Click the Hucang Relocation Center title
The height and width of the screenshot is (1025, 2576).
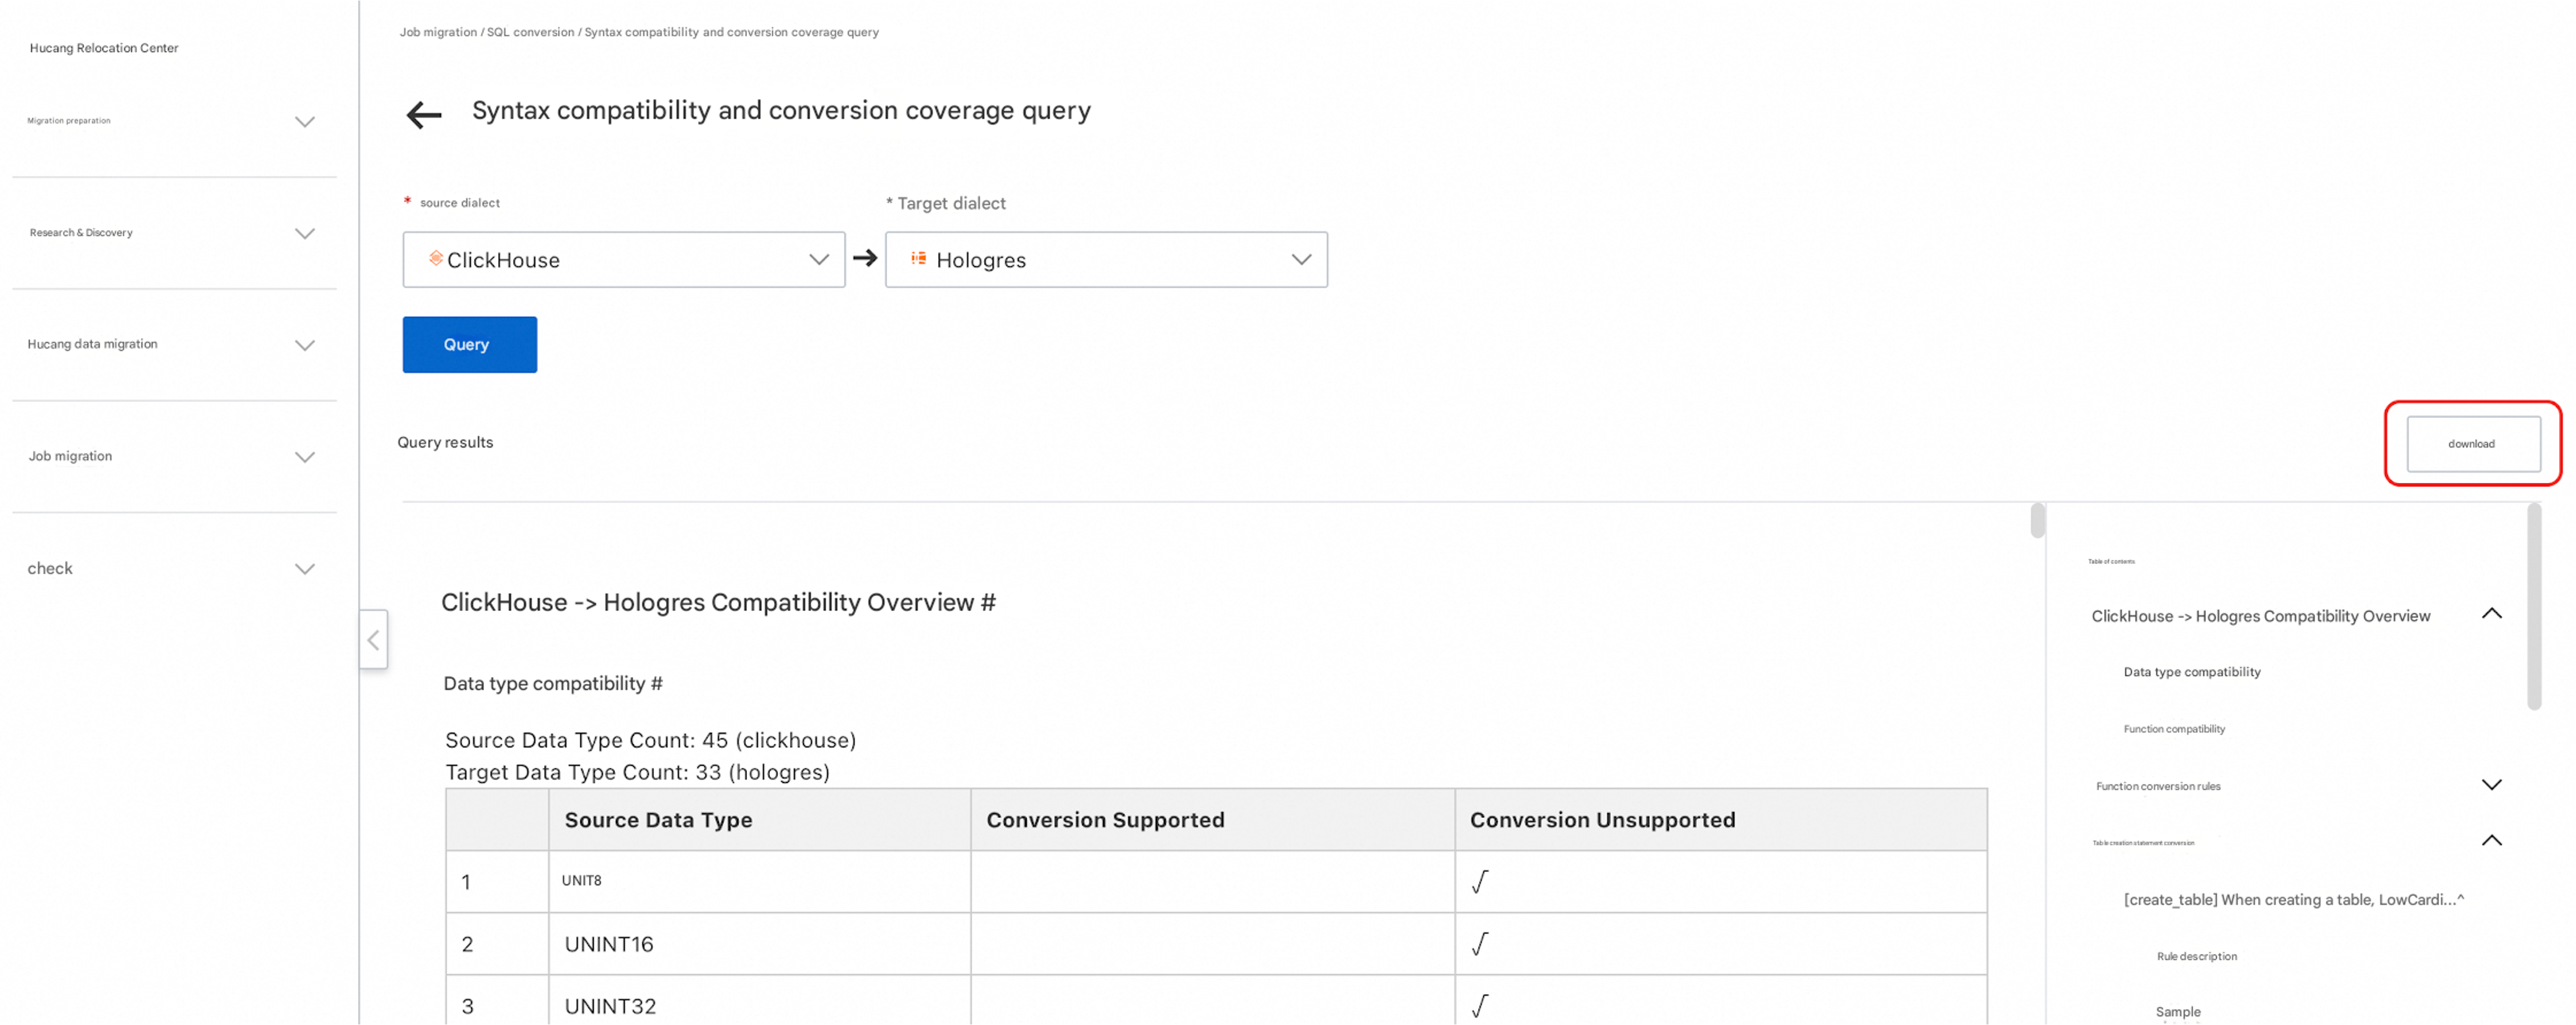tap(104, 48)
